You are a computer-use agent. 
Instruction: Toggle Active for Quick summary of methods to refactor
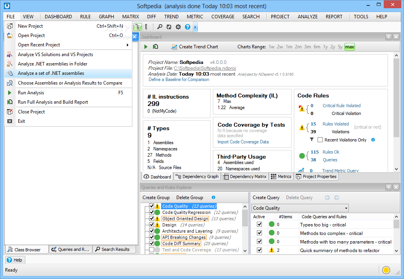click(x=260, y=250)
